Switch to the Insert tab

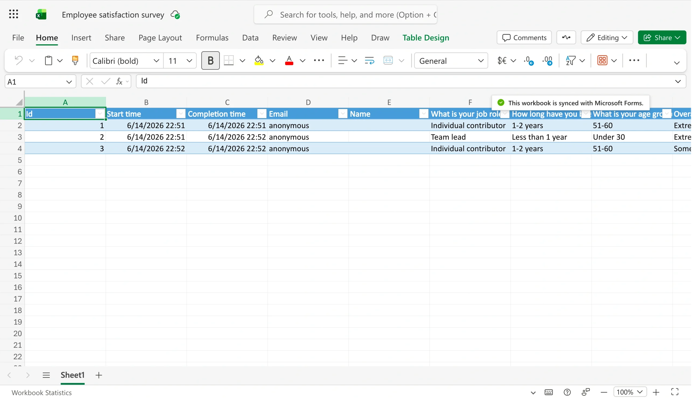click(x=81, y=38)
